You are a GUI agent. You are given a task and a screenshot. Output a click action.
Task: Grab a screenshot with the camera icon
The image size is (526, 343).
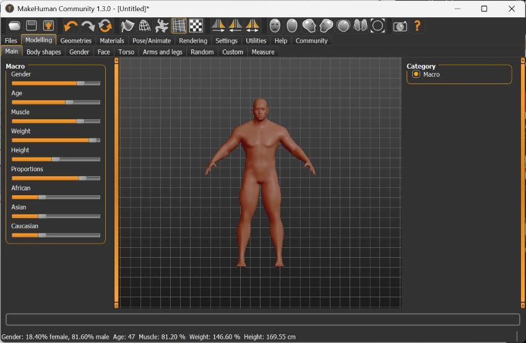(400, 26)
